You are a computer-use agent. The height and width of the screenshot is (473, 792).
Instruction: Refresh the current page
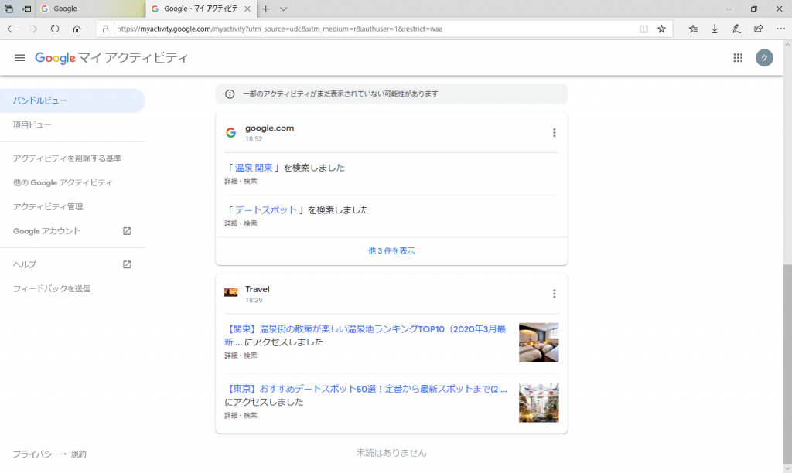(55, 29)
